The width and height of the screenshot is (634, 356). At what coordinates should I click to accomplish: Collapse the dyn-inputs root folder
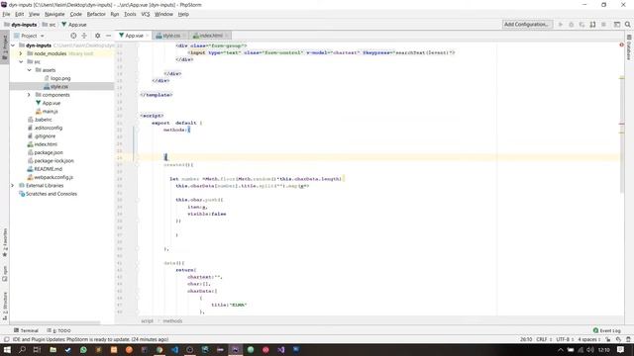pyautogui.click(x=12, y=45)
